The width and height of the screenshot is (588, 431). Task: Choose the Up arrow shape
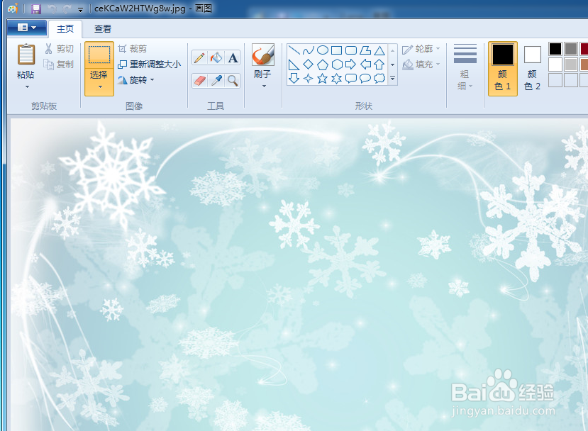coord(379,65)
